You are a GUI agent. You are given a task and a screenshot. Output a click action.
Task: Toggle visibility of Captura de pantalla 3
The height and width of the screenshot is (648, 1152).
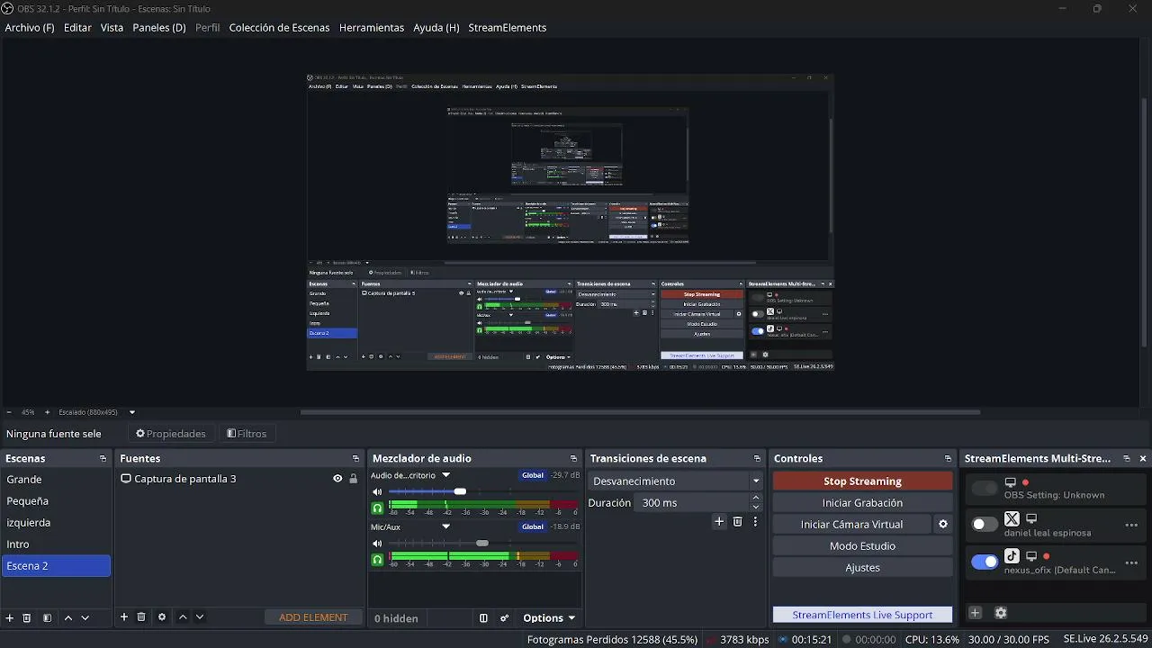(x=337, y=479)
